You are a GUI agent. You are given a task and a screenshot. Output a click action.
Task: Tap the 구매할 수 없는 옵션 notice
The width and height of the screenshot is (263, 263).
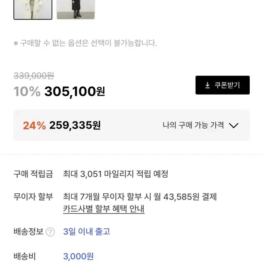(85, 43)
